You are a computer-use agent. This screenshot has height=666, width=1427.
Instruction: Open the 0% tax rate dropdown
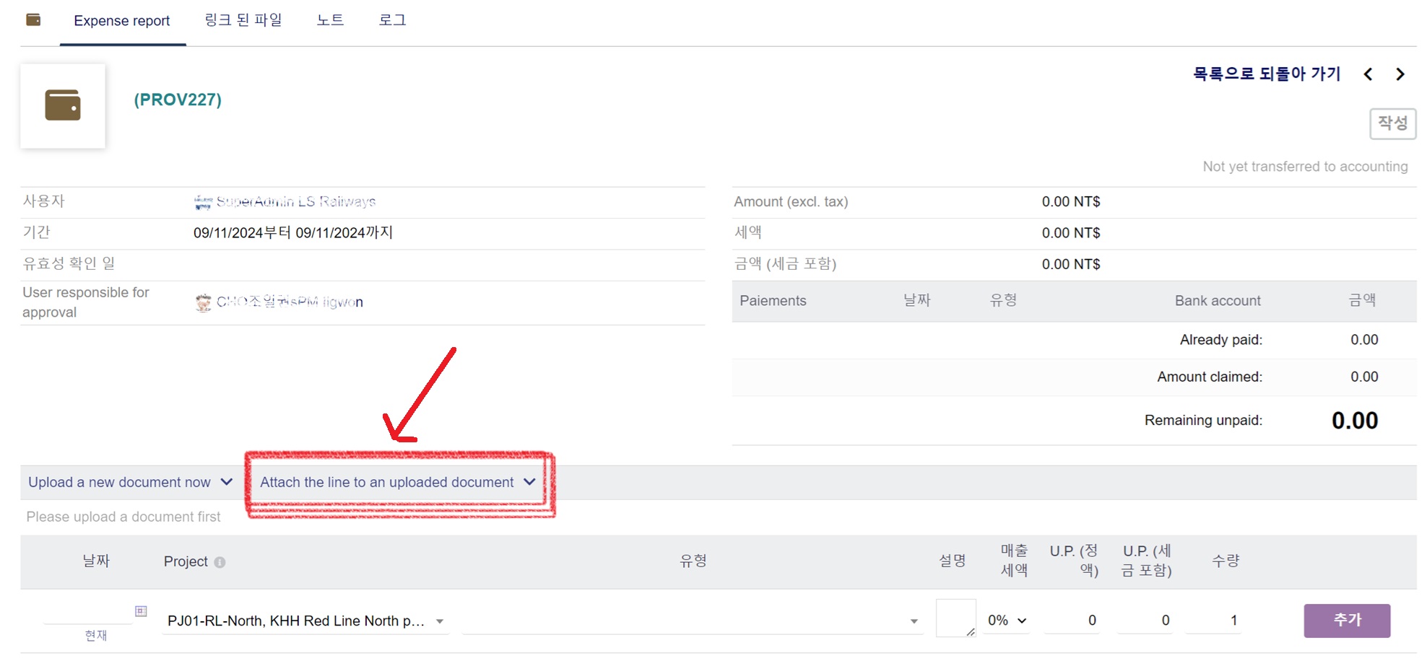1007,621
